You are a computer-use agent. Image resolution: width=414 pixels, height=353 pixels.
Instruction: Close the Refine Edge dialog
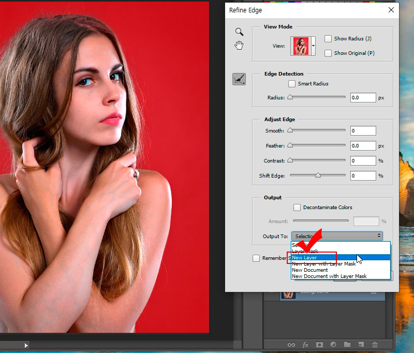[391, 10]
